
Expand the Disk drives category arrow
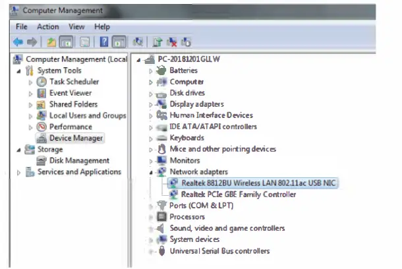[x=151, y=94]
